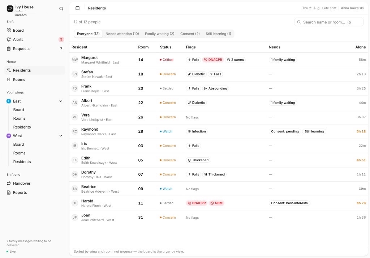Click Margaret's DNACPR flag
The height and width of the screenshot is (258, 370).
point(213,60)
